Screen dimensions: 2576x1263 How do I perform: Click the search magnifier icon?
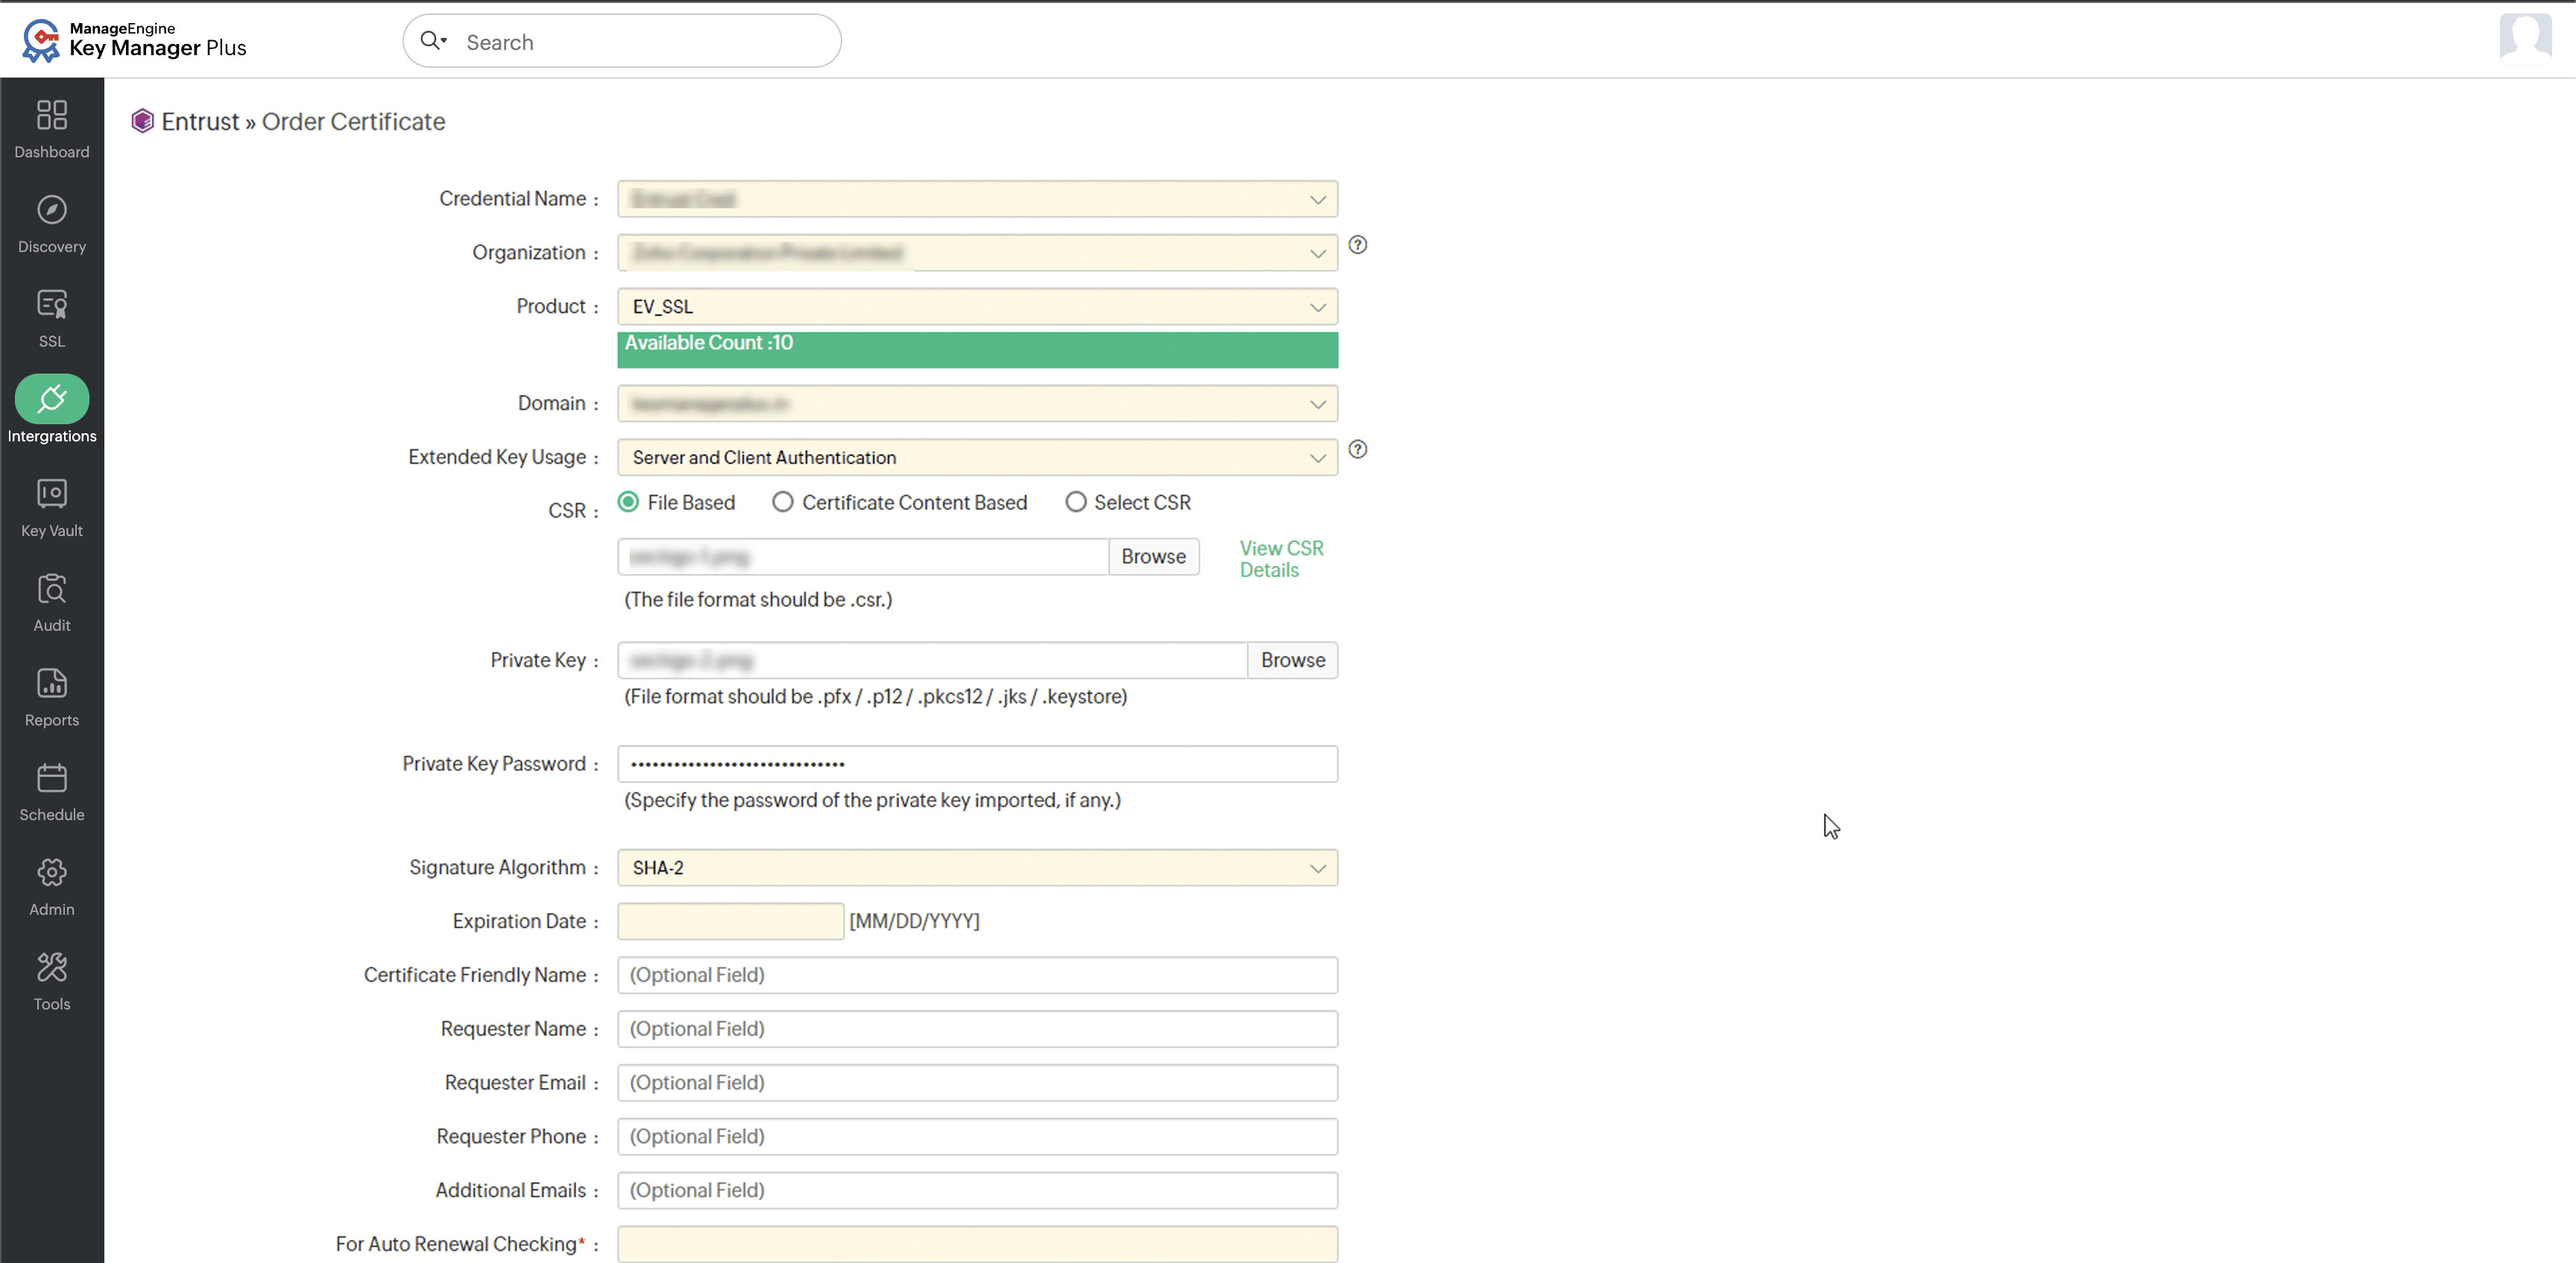[x=431, y=40]
